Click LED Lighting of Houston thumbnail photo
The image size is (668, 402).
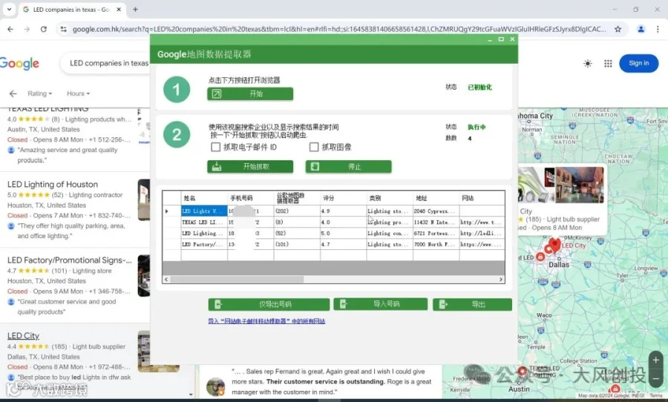(x=144, y=200)
